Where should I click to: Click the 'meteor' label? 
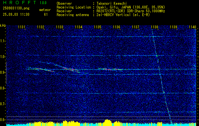(x=45, y=10)
